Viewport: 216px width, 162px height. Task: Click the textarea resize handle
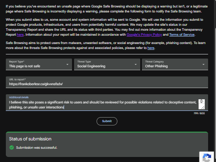click(203, 107)
